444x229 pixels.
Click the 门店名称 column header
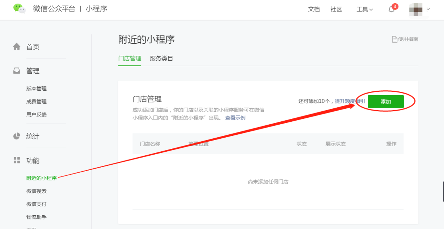pyautogui.click(x=150, y=144)
